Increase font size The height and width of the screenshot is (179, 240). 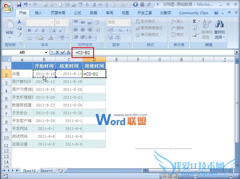(x=54, y=30)
